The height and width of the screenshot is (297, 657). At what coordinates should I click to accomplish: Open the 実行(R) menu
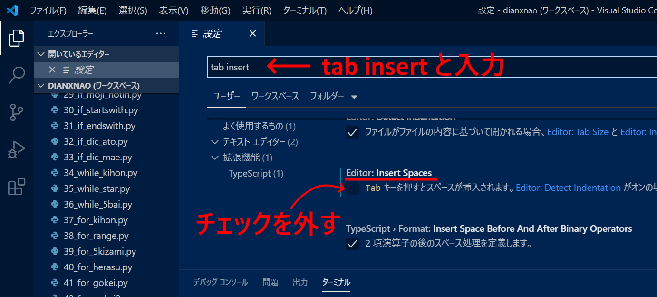point(257,10)
